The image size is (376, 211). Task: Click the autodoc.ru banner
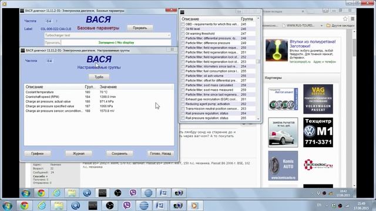click(x=318, y=165)
